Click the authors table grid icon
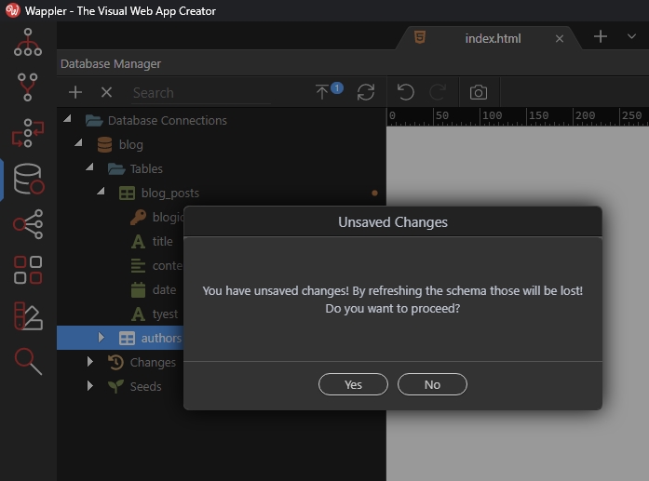The image size is (649, 481). (x=127, y=338)
